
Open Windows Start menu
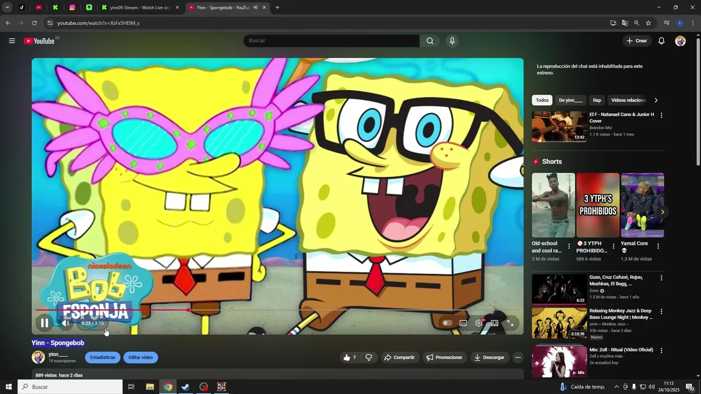[x=8, y=387]
